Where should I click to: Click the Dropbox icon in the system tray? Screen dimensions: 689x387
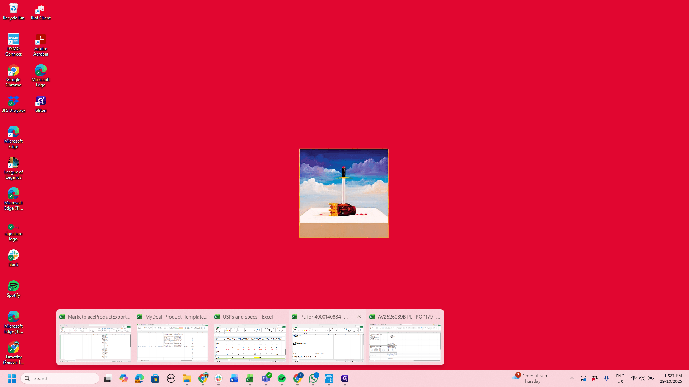[595, 378]
